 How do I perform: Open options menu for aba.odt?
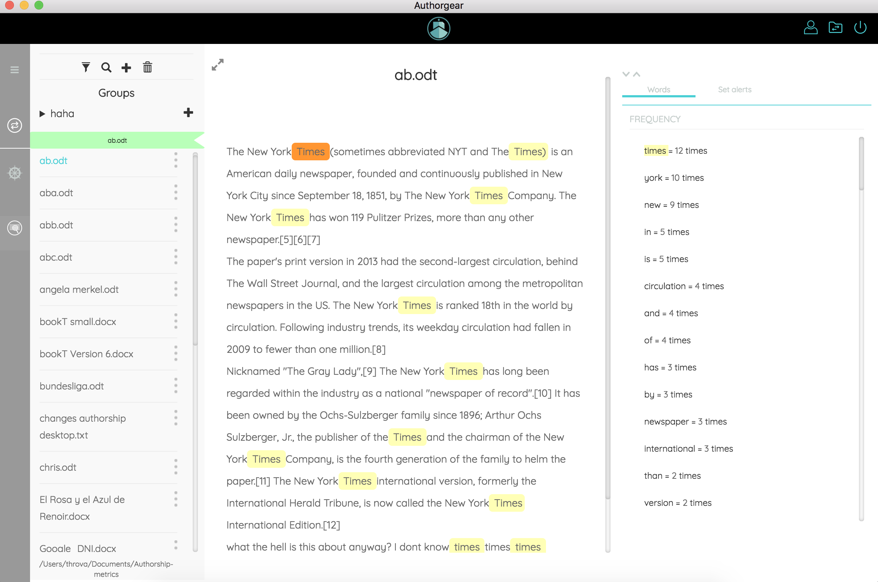[x=176, y=193]
